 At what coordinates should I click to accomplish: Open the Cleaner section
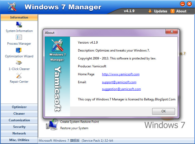point(19,114)
